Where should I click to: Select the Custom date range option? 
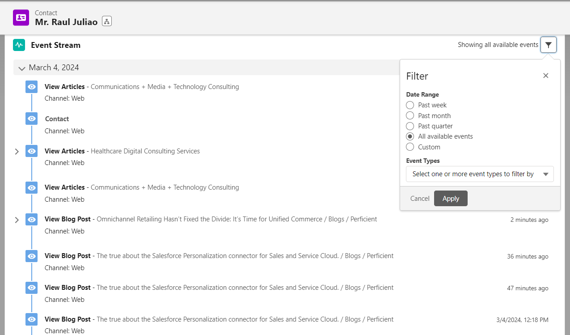pos(410,147)
